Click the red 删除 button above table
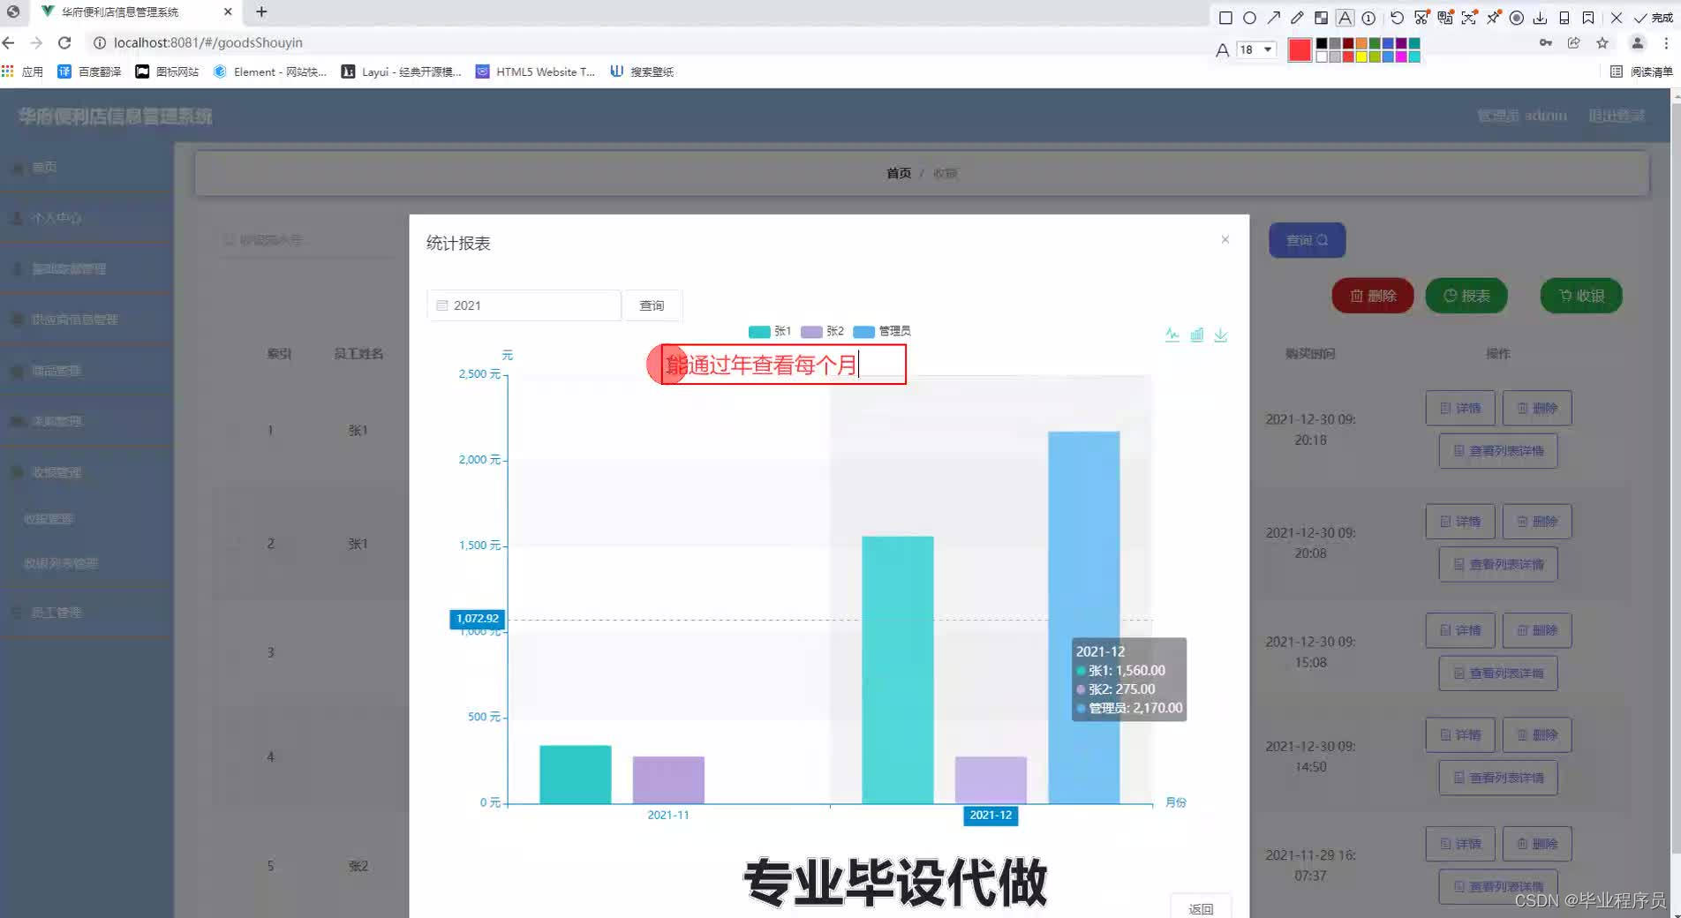This screenshot has height=918, width=1681. [x=1373, y=296]
